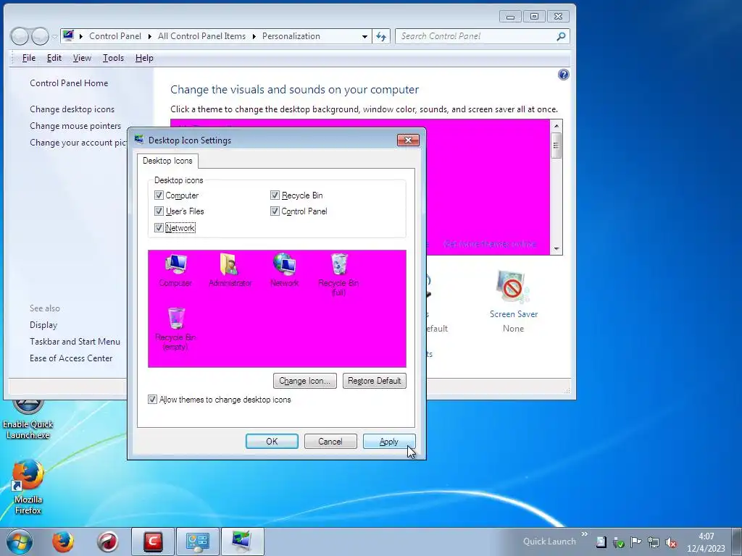Viewport: 742px width, 556px height.
Task: Click the refresh button beside address bar
Action: pyautogui.click(x=381, y=36)
